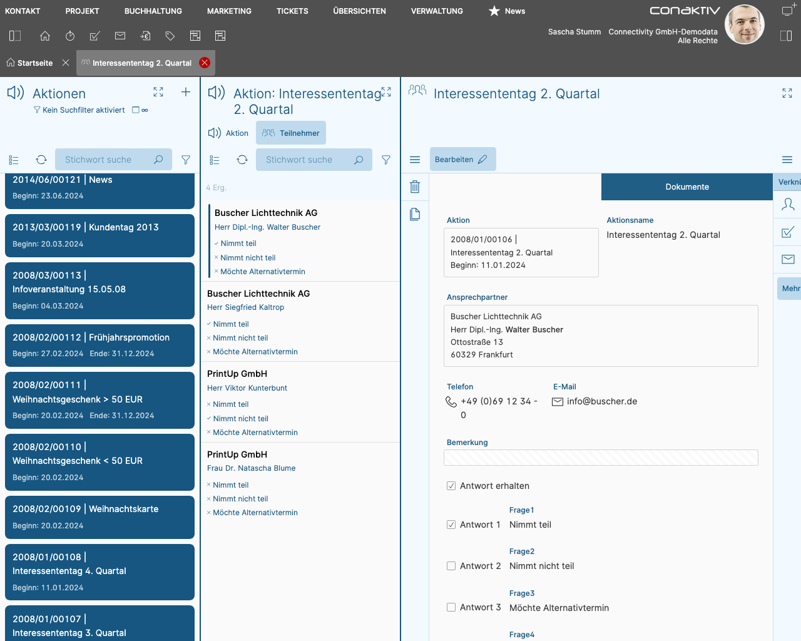This screenshot has height=641, width=801.
Task: Switch to the Startseite tab
Action: [x=29, y=63]
